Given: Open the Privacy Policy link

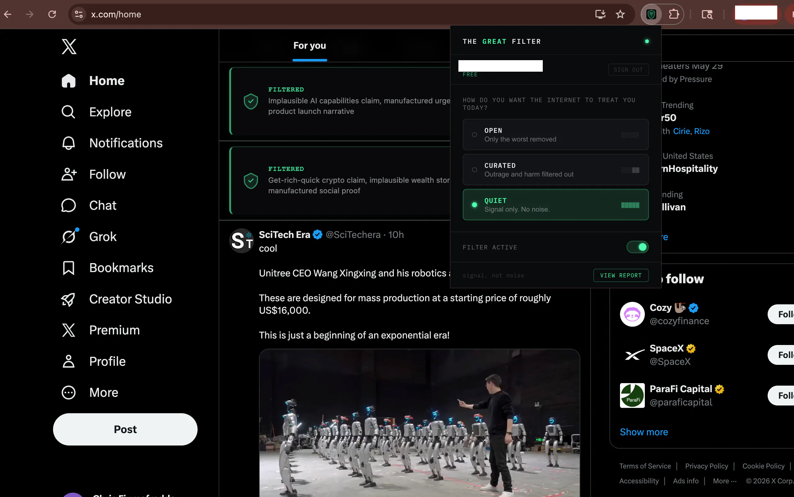Looking at the screenshot, I should click(x=707, y=466).
